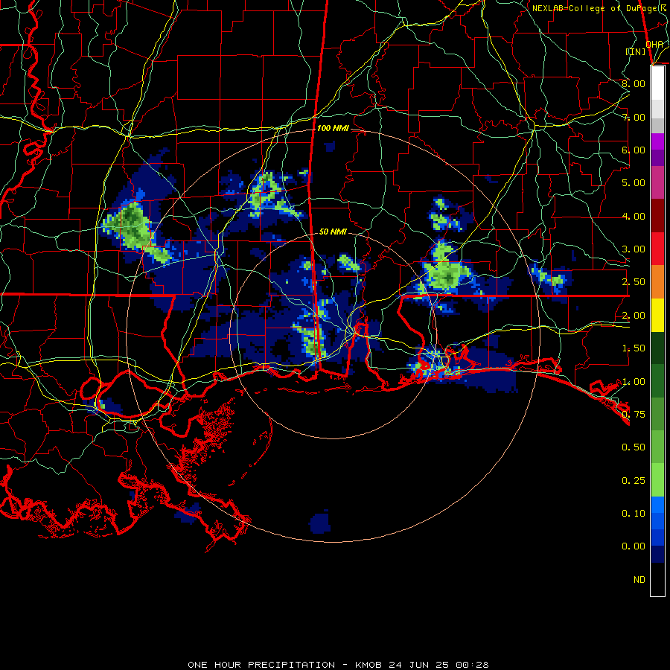This screenshot has height=670, width=670.
Task: Click the 1.50 legend value
Action: point(634,348)
